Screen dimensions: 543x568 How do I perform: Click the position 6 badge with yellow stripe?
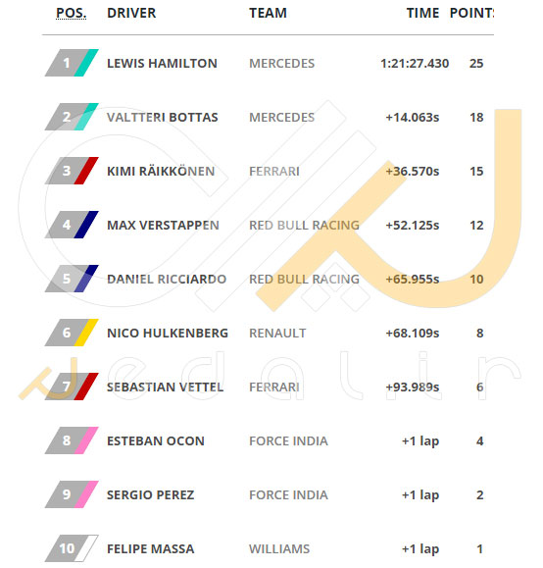72,333
